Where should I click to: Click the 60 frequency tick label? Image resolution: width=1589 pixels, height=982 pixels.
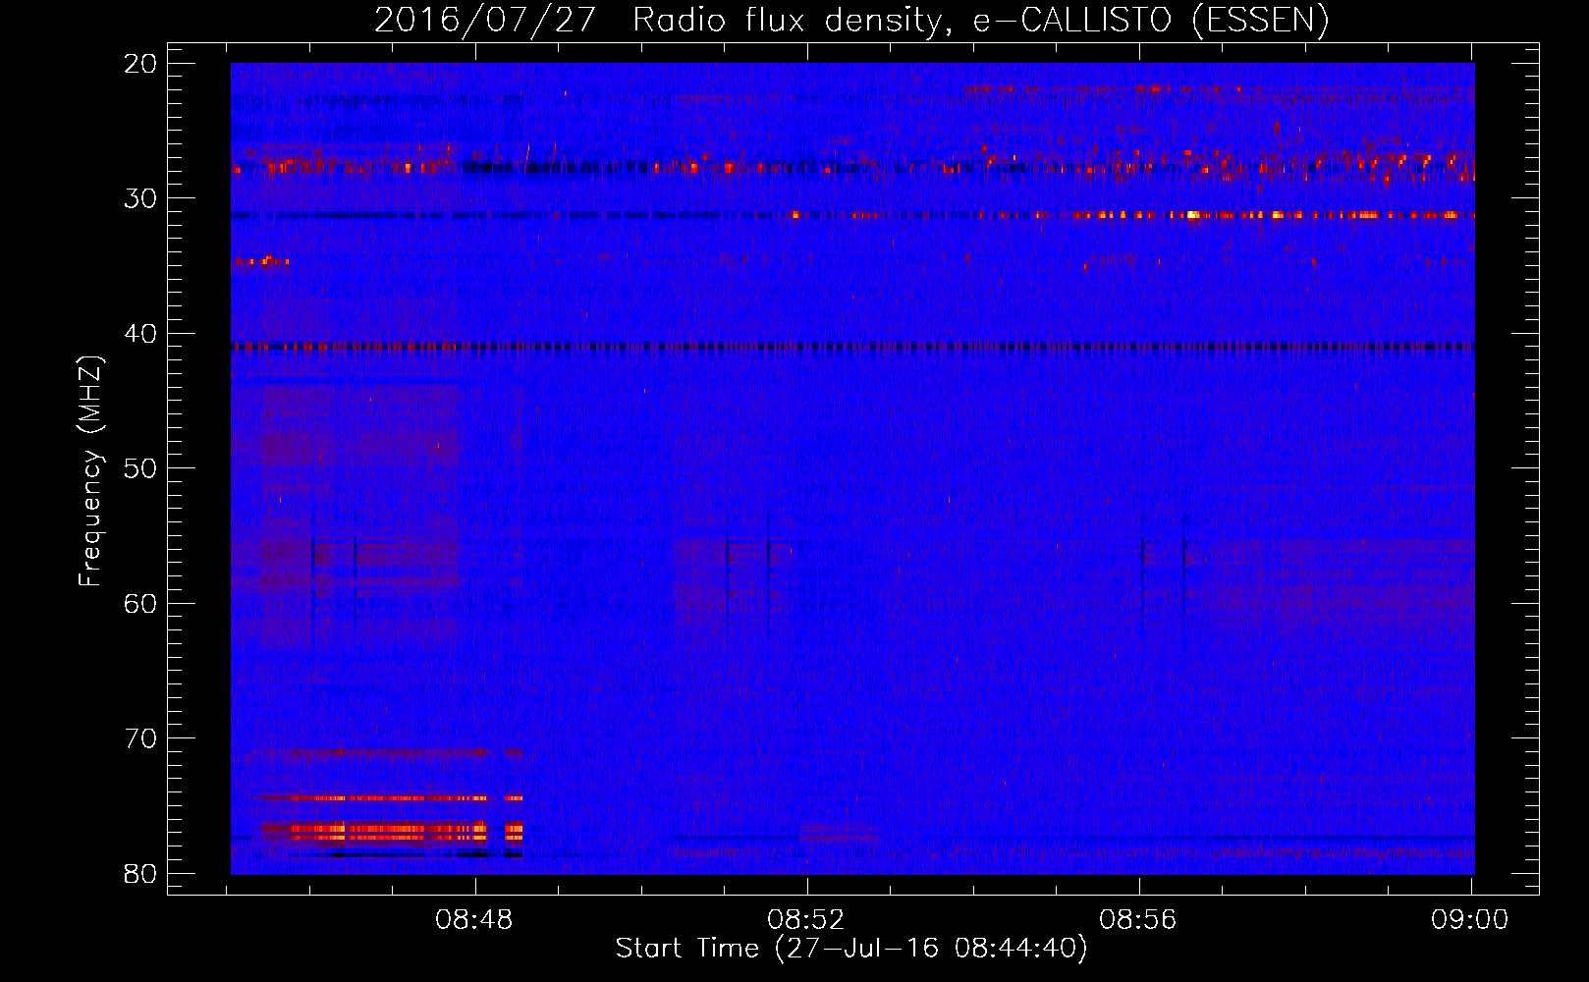(x=140, y=603)
